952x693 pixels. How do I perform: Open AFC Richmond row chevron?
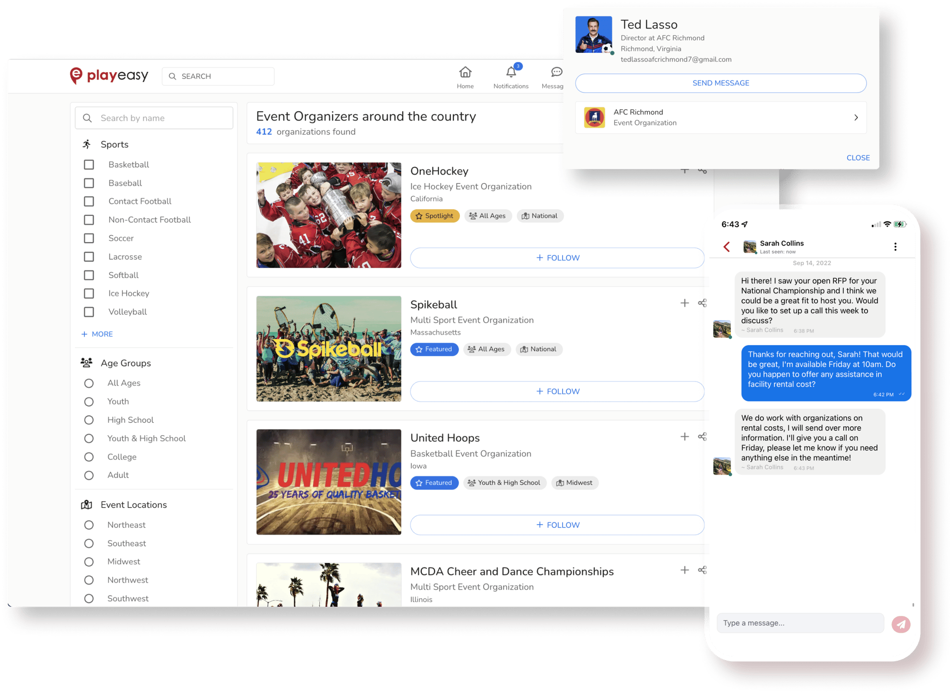(x=856, y=117)
